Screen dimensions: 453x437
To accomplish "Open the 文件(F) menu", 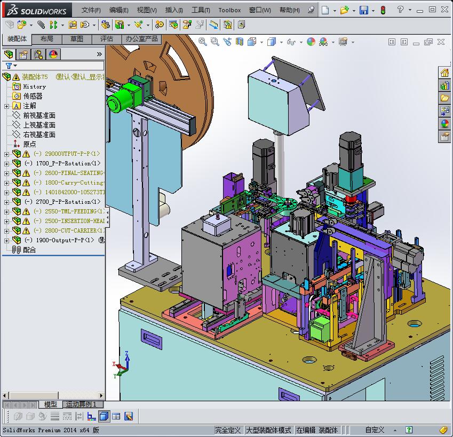I will 91,10.
